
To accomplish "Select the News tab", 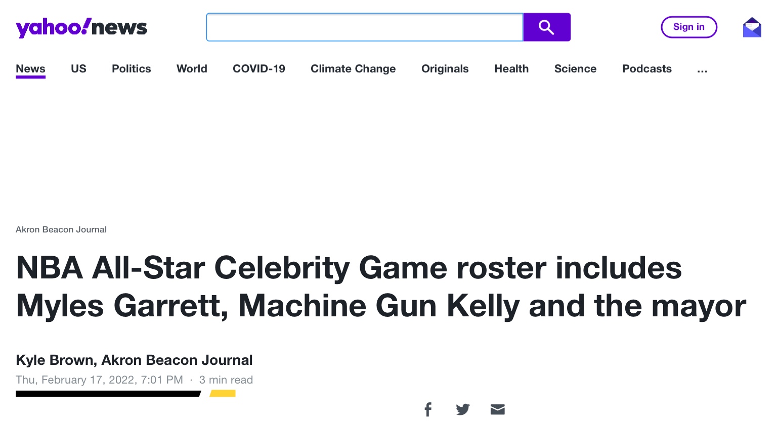I will (x=30, y=69).
